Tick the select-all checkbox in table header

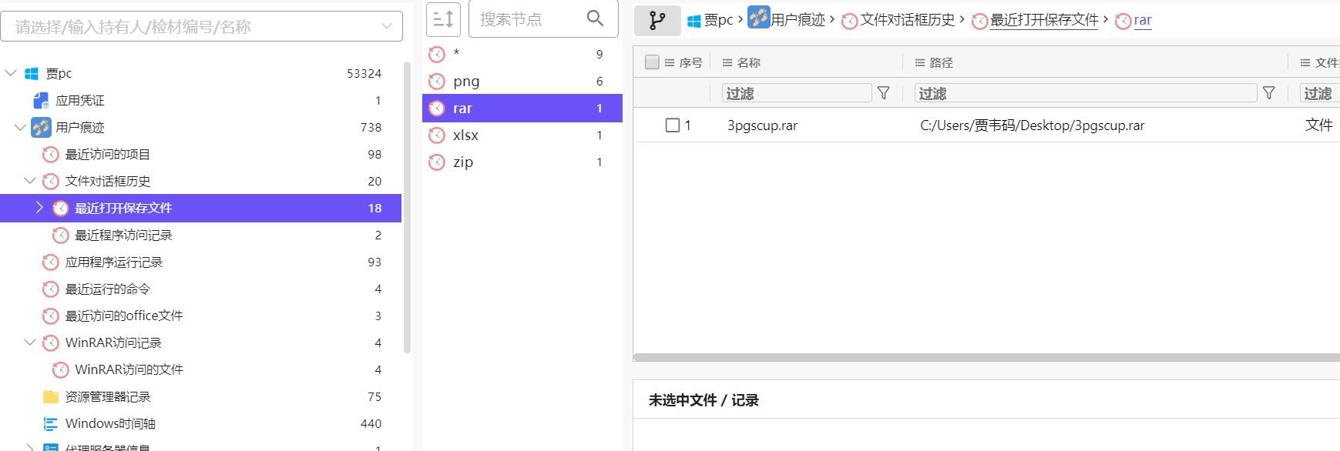[x=652, y=62]
